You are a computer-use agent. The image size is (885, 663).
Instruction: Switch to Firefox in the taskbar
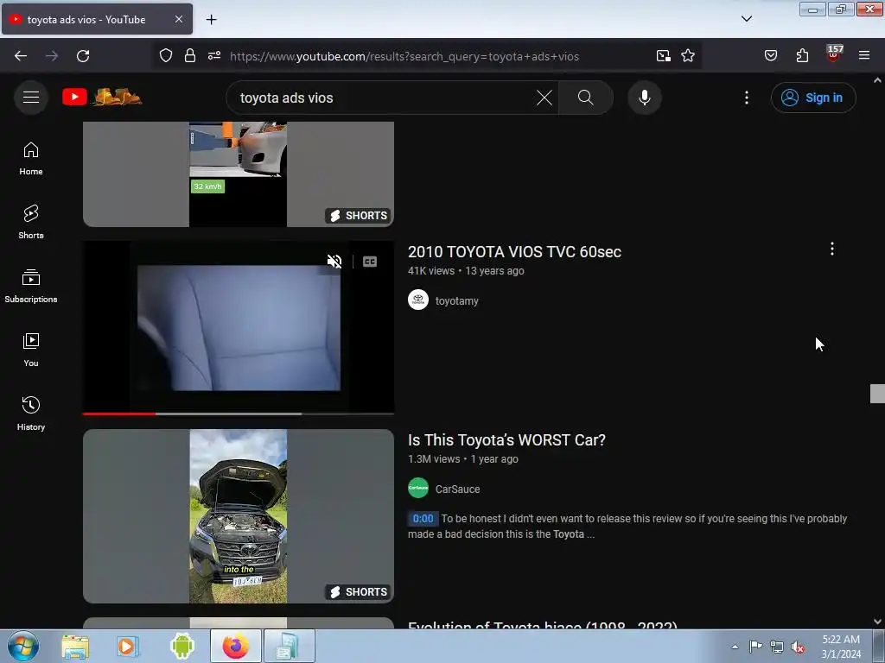point(236,646)
